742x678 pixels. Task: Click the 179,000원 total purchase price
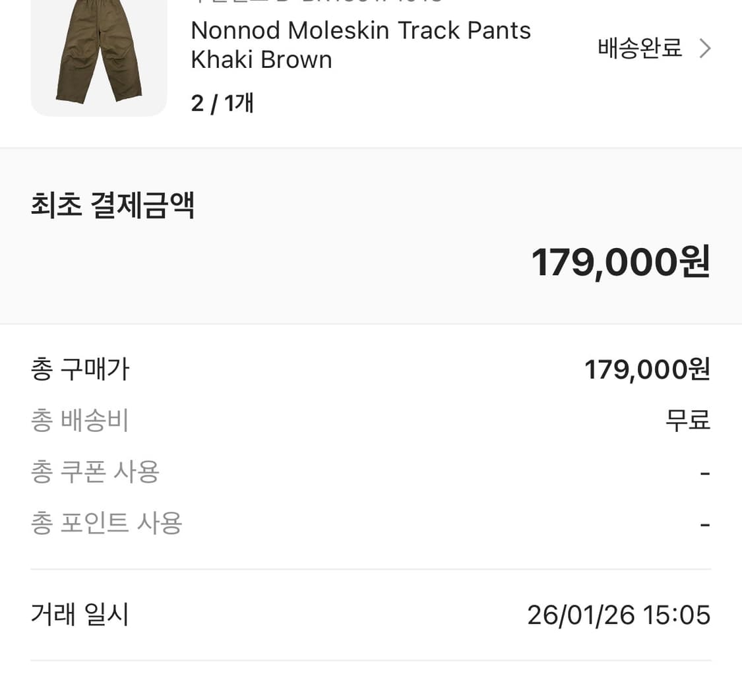pyautogui.click(x=646, y=369)
